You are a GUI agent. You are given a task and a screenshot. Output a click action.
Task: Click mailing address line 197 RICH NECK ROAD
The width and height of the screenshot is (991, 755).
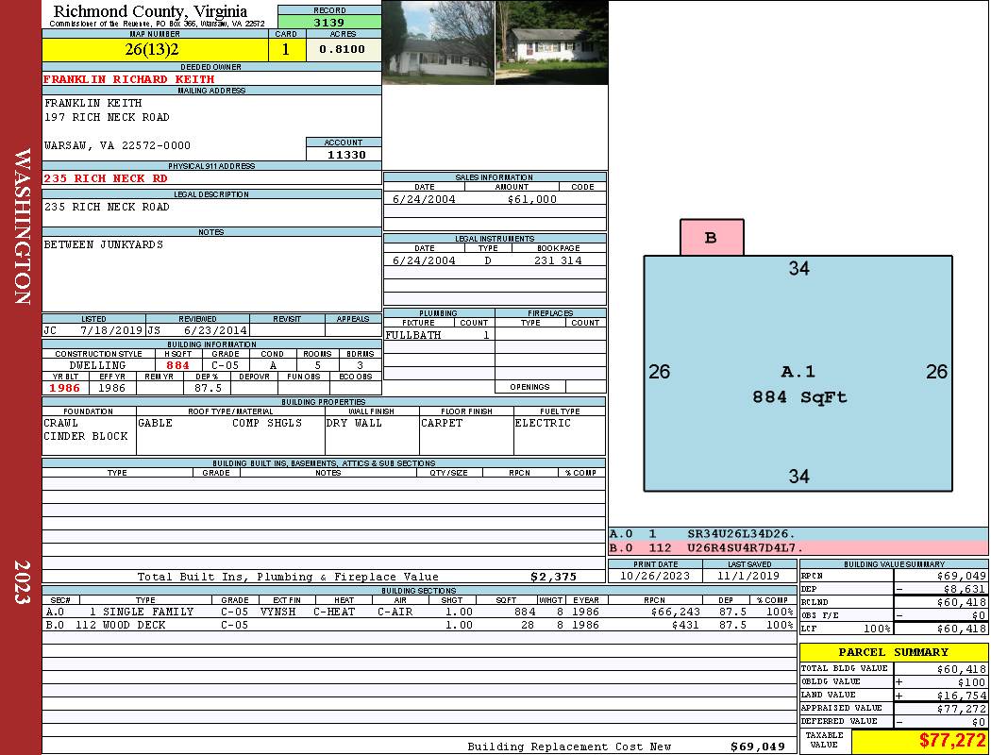(x=107, y=118)
